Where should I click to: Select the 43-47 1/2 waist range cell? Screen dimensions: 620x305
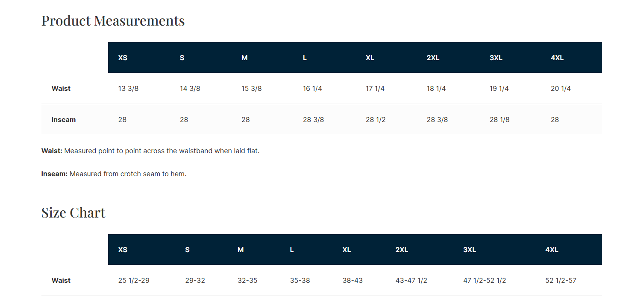coord(411,281)
